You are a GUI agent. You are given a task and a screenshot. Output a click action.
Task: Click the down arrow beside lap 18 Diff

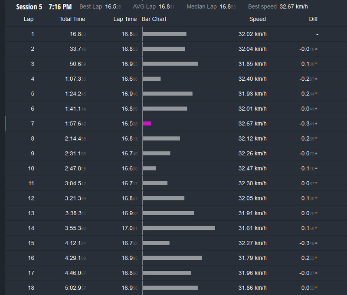coord(316,288)
